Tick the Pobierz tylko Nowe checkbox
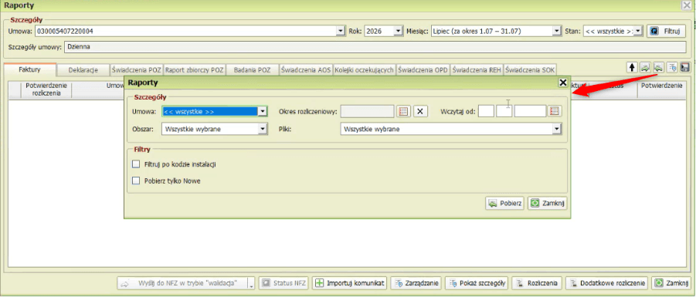The height and width of the screenshot is (297, 696). (136, 181)
